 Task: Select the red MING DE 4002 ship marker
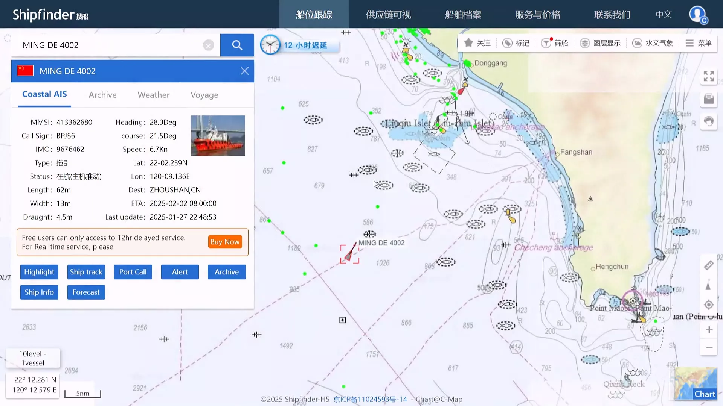pos(350,254)
